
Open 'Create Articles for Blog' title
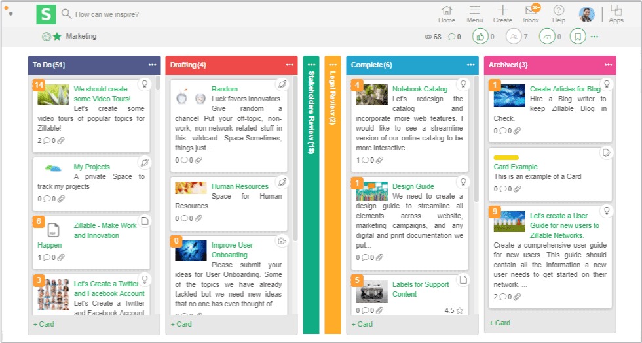tap(565, 89)
